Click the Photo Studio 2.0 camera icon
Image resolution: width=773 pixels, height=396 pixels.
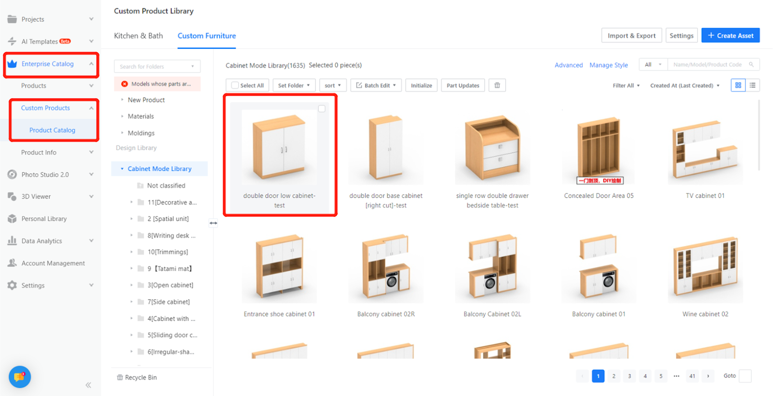pyautogui.click(x=12, y=174)
